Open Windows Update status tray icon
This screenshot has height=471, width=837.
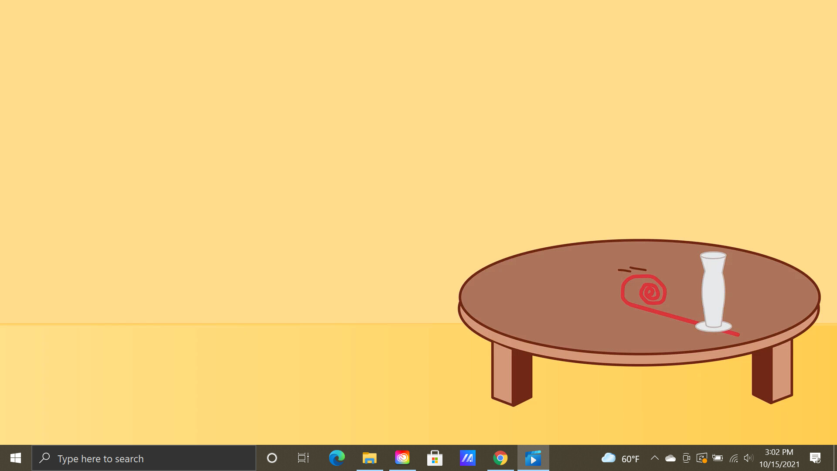701,458
